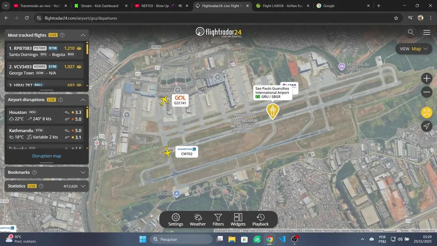Screen dimensions: 437x246
Task: Open help icon beside Airport disruptions
Action: point(60,100)
